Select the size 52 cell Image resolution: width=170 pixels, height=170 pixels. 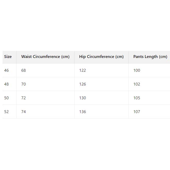[x=6, y=112]
